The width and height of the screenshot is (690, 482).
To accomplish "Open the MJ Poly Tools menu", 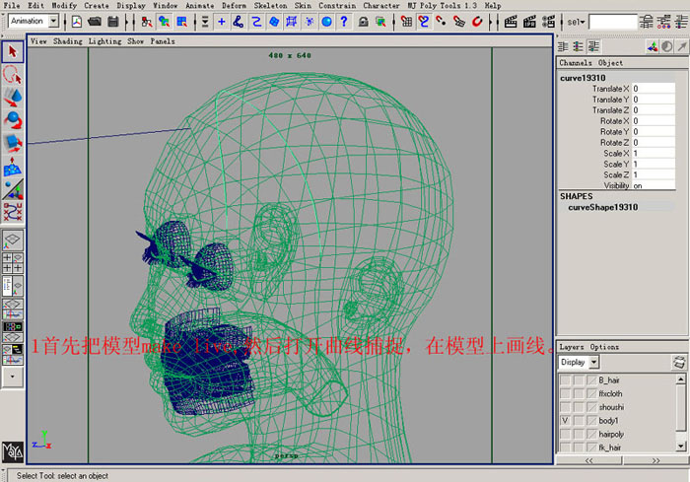I will (442, 6).
